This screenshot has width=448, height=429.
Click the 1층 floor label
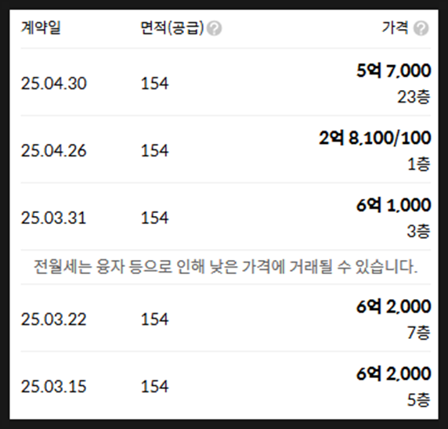coord(419,164)
